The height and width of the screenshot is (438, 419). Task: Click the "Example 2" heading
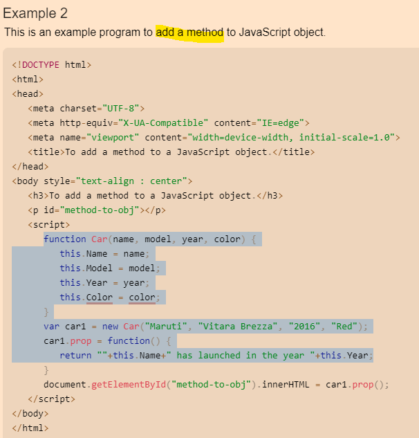(35, 14)
